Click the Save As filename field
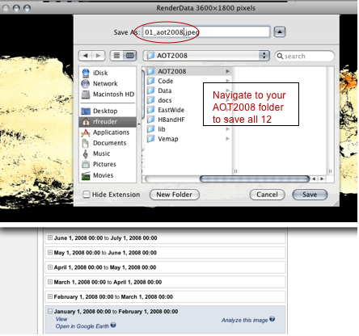This screenshot has width=359, height=336. (206, 32)
